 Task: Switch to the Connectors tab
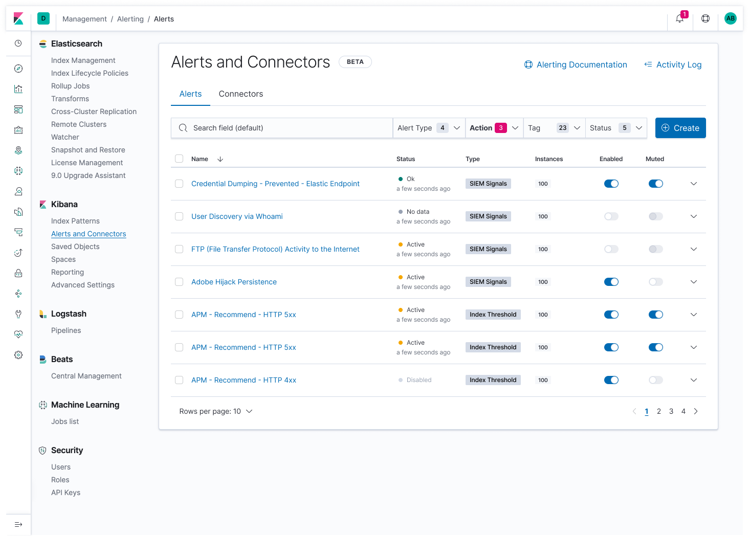point(241,94)
